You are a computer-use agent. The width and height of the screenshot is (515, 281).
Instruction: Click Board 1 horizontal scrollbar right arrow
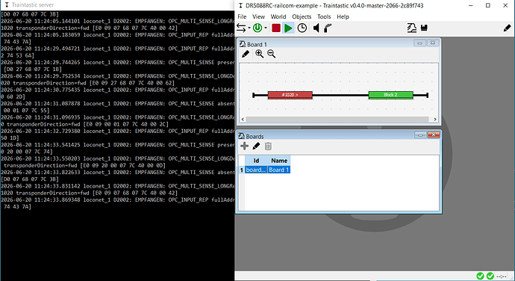tap(435, 119)
